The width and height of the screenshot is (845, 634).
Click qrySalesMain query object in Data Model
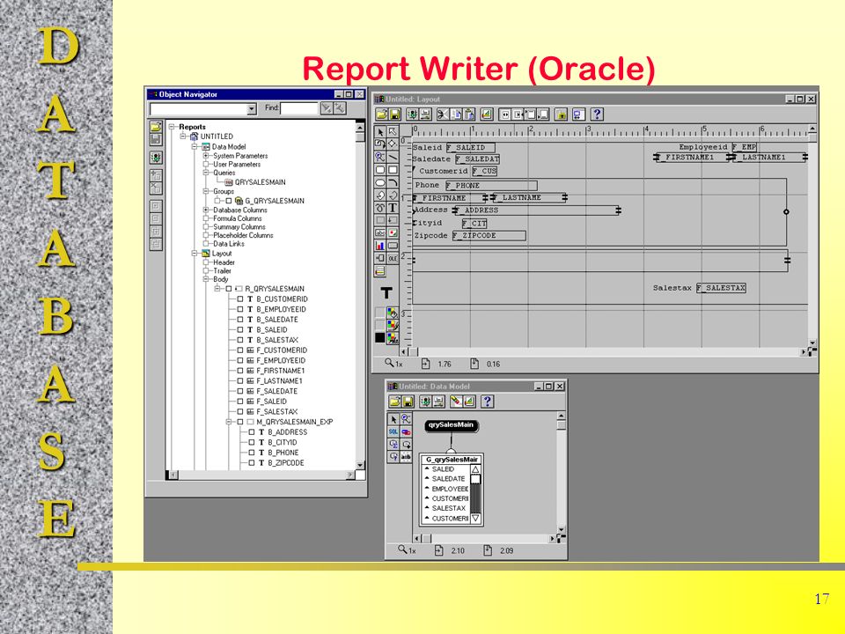point(452,425)
